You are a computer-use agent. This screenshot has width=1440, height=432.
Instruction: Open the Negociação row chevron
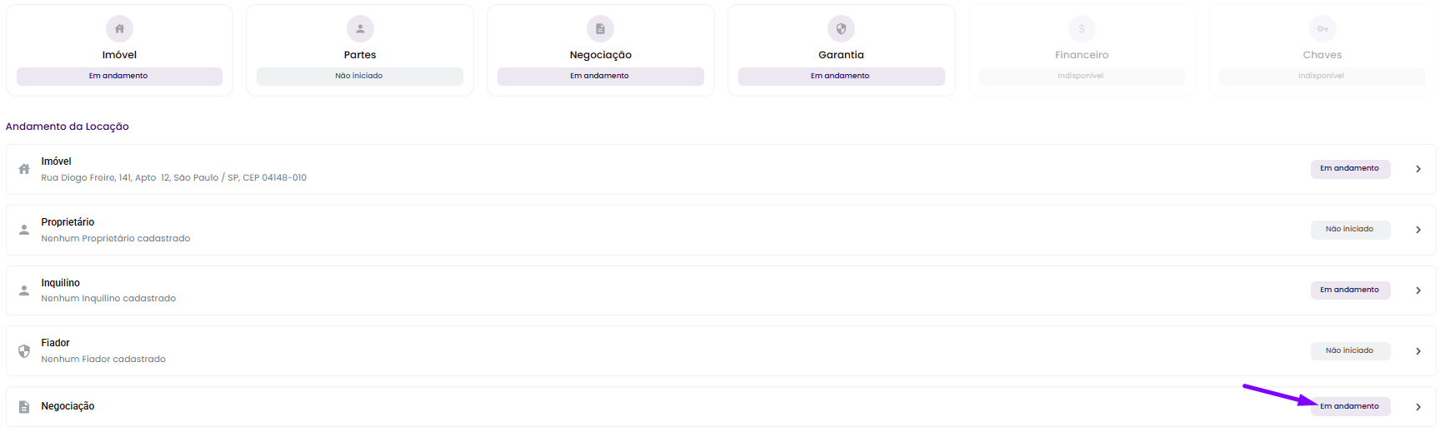(x=1418, y=407)
